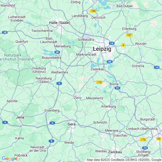Image resolution: width=162 pixels, height=162 pixels.
Task: Click the Jena city label
Action: 20,117
